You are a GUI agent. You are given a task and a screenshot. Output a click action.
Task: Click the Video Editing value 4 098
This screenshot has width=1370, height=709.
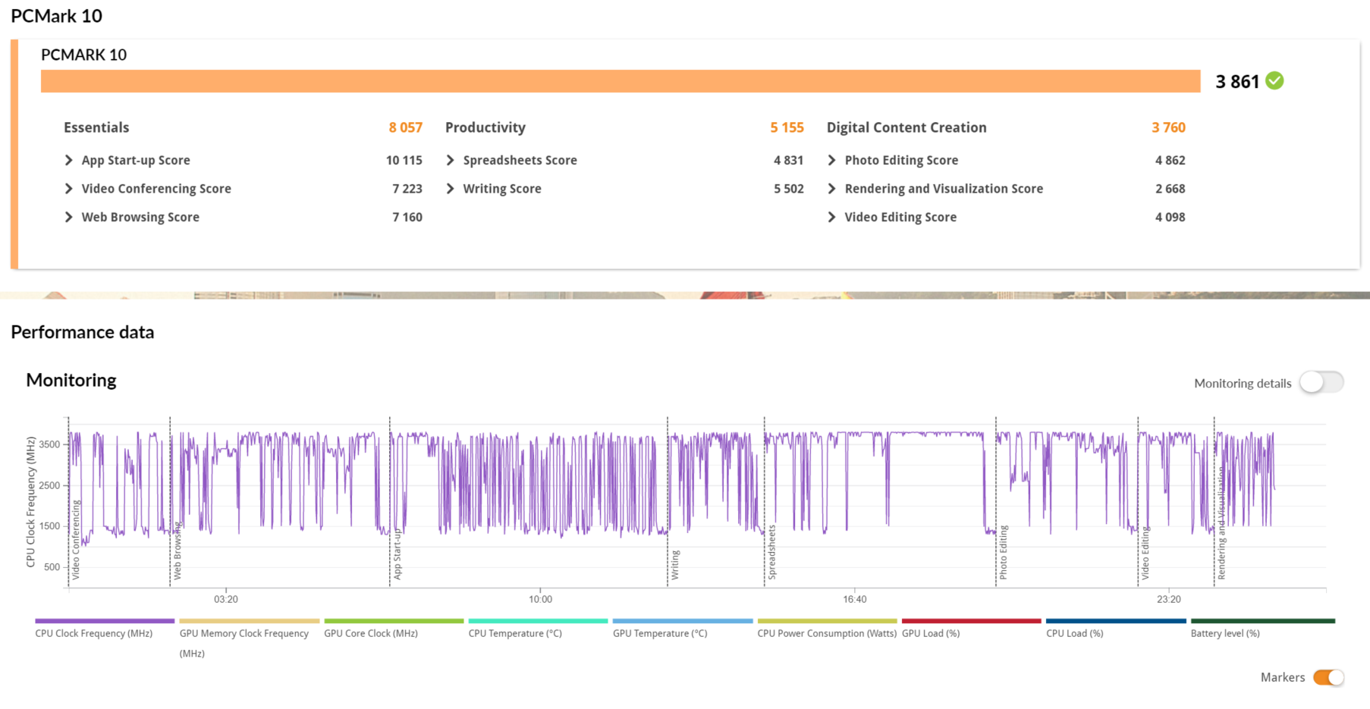(x=1170, y=217)
